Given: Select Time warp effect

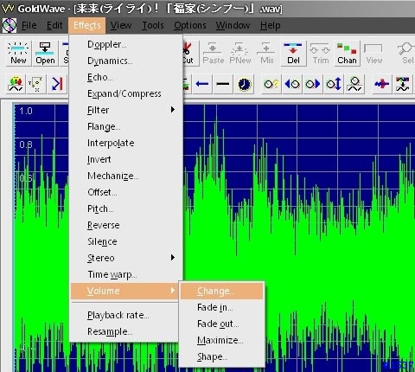Looking at the screenshot, I should click(126, 274).
